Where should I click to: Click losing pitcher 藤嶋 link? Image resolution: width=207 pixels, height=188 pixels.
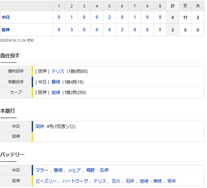point(56,82)
